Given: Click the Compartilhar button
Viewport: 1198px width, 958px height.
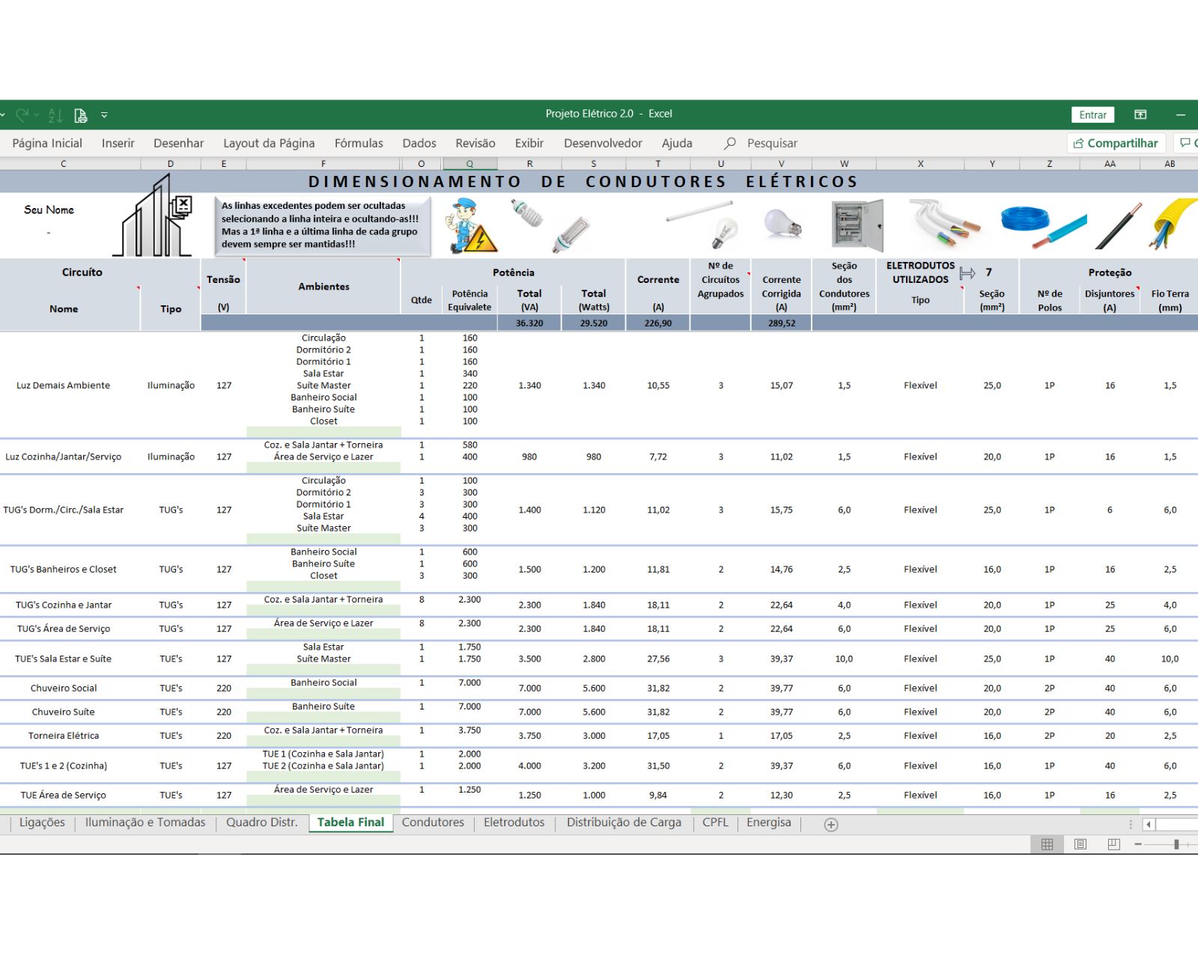Looking at the screenshot, I should pyautogui.click(x=1115, y=143).
